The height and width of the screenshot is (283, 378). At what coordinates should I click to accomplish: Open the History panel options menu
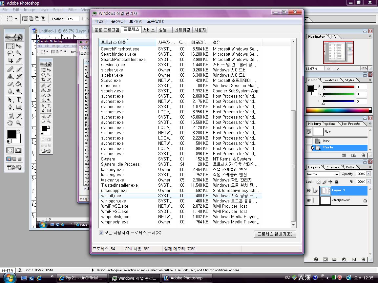point(370,123)
